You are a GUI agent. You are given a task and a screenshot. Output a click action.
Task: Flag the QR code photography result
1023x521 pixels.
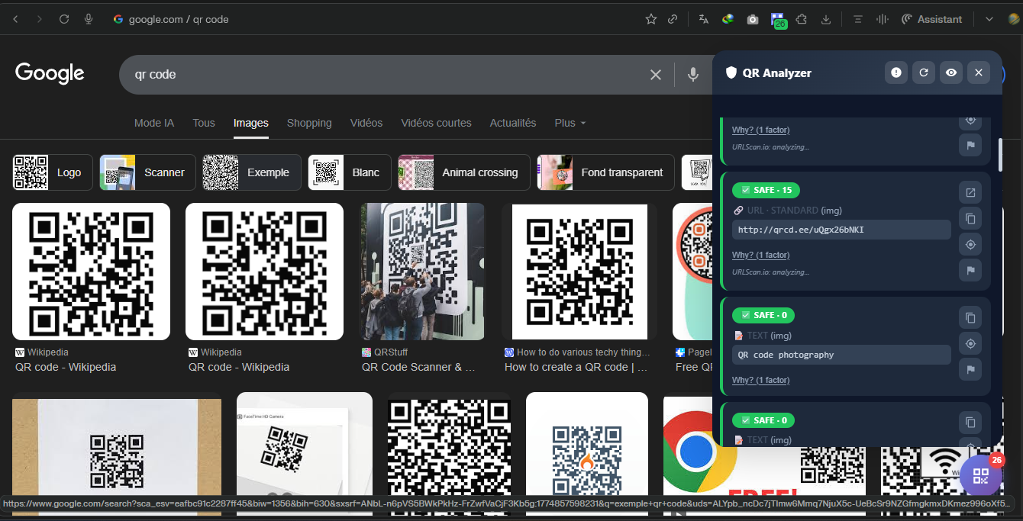tap(970, 370)
